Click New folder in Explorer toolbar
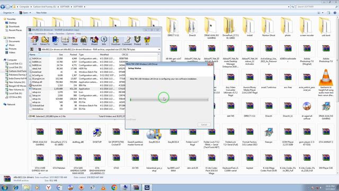The height and width of the screenshot is (191, 339). 41,13
